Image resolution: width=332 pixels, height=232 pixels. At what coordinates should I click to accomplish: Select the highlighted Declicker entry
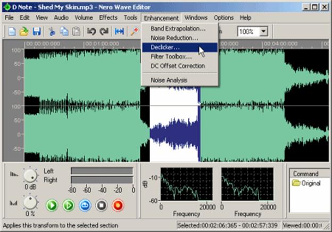pos(180,47)
